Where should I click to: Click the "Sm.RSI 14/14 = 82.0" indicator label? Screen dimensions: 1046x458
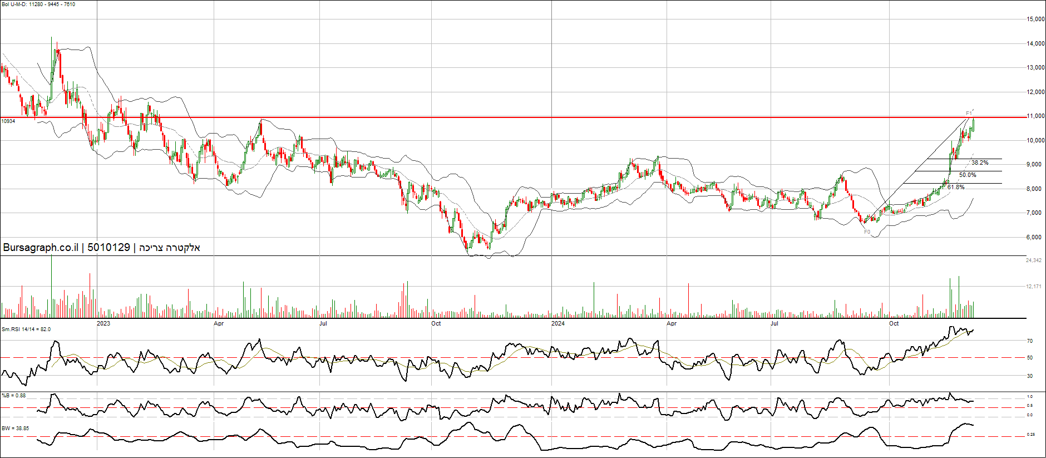(26, 329)
